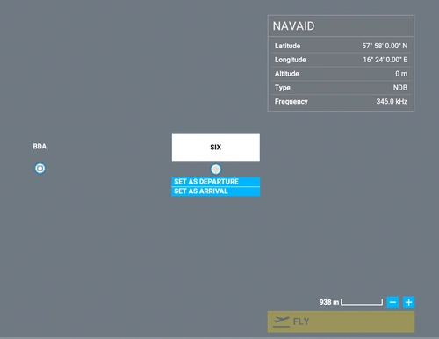Click the Longitude row label

290,60
